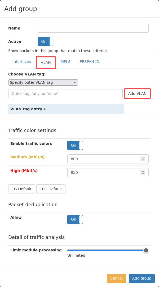Click the High Mbit/s spinner arrows
Screen dimensions: 159x287
pyautogui.click(x=143, y=172)
